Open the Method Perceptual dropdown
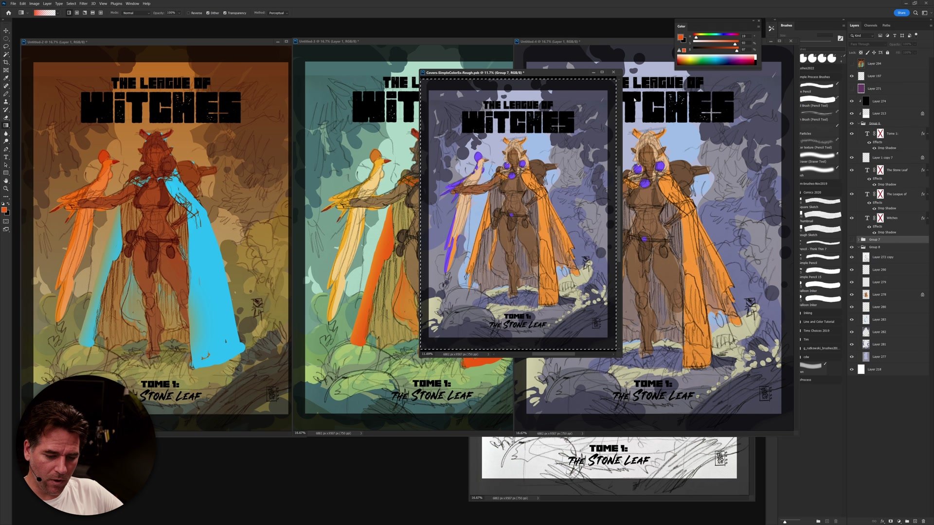 [278, 13]
